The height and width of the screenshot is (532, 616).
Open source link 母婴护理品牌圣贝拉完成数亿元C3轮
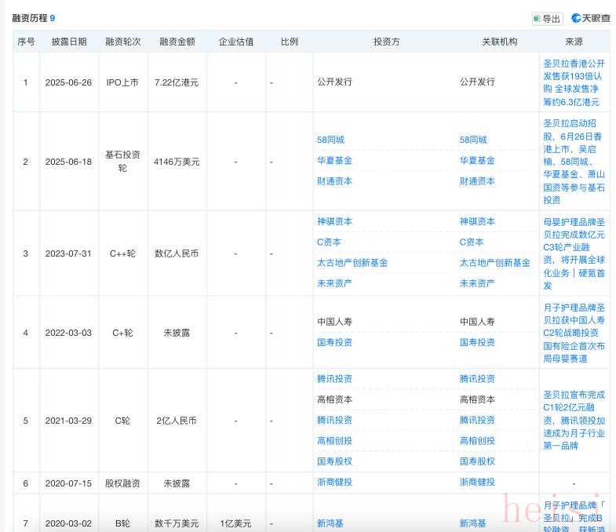coord(574,253)
